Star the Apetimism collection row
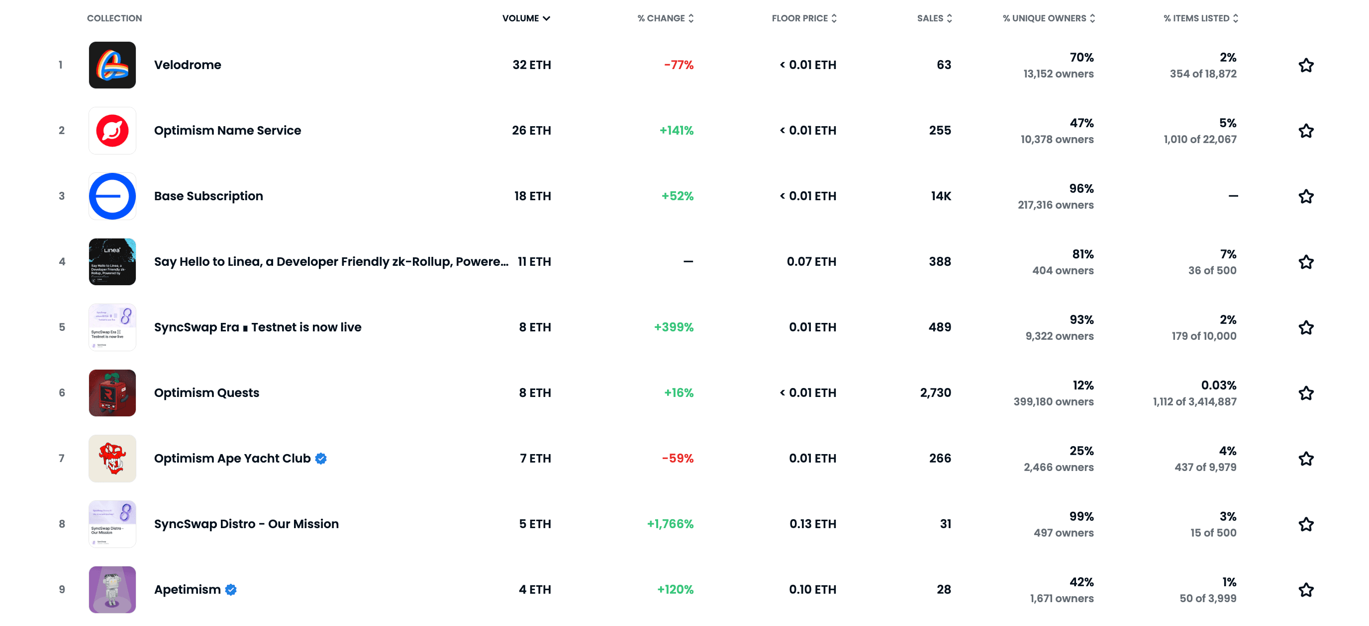The height and width of the screenshot is (626, 1369). 1306,589
